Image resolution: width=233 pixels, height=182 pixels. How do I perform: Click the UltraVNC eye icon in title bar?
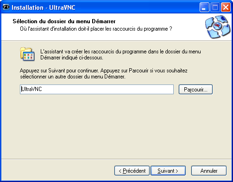[6, 7]
